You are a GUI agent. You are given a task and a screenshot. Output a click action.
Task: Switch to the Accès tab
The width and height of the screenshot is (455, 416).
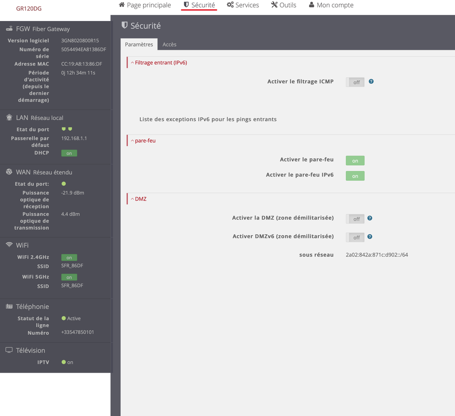pos(169,44)
